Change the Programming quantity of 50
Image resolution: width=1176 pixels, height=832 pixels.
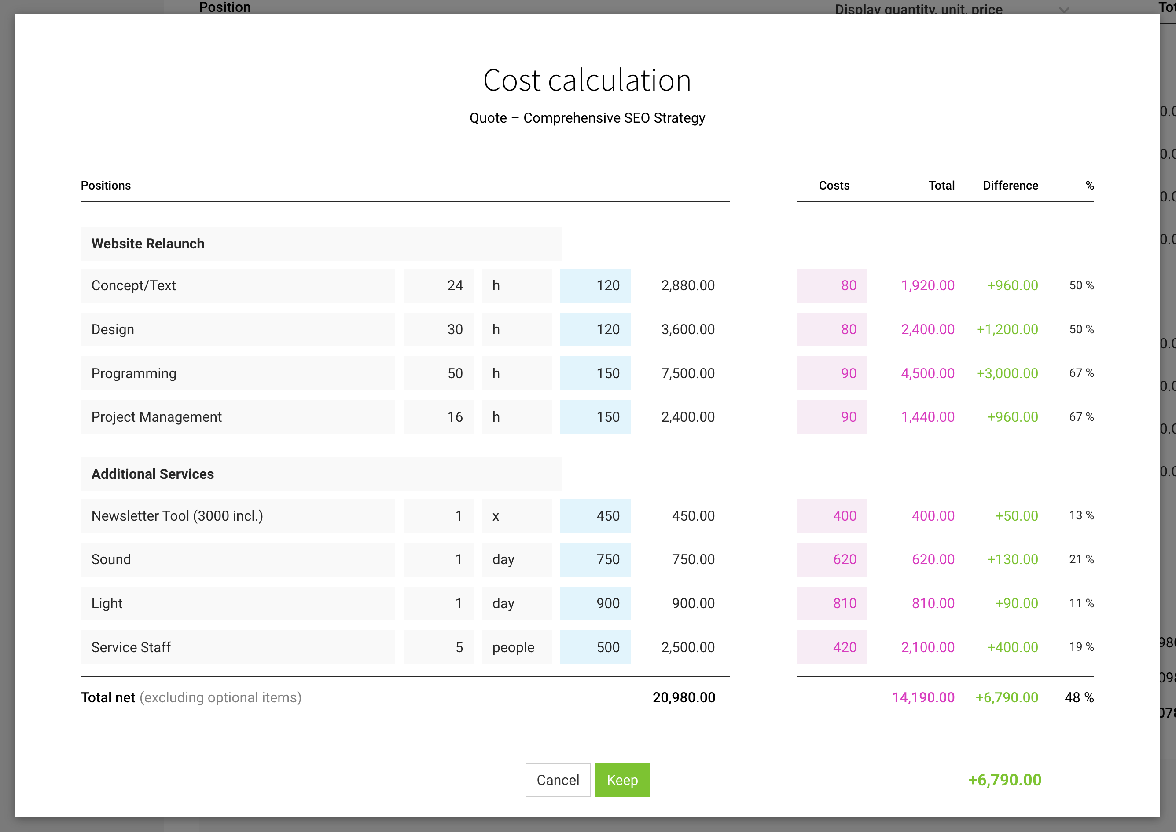tap(439, 373)
